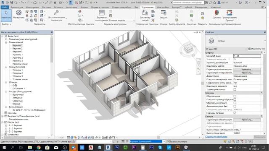Switch to the Аннотации ribbon tab
This screenshot has height=151, width=269.
(x=72, y=7)
